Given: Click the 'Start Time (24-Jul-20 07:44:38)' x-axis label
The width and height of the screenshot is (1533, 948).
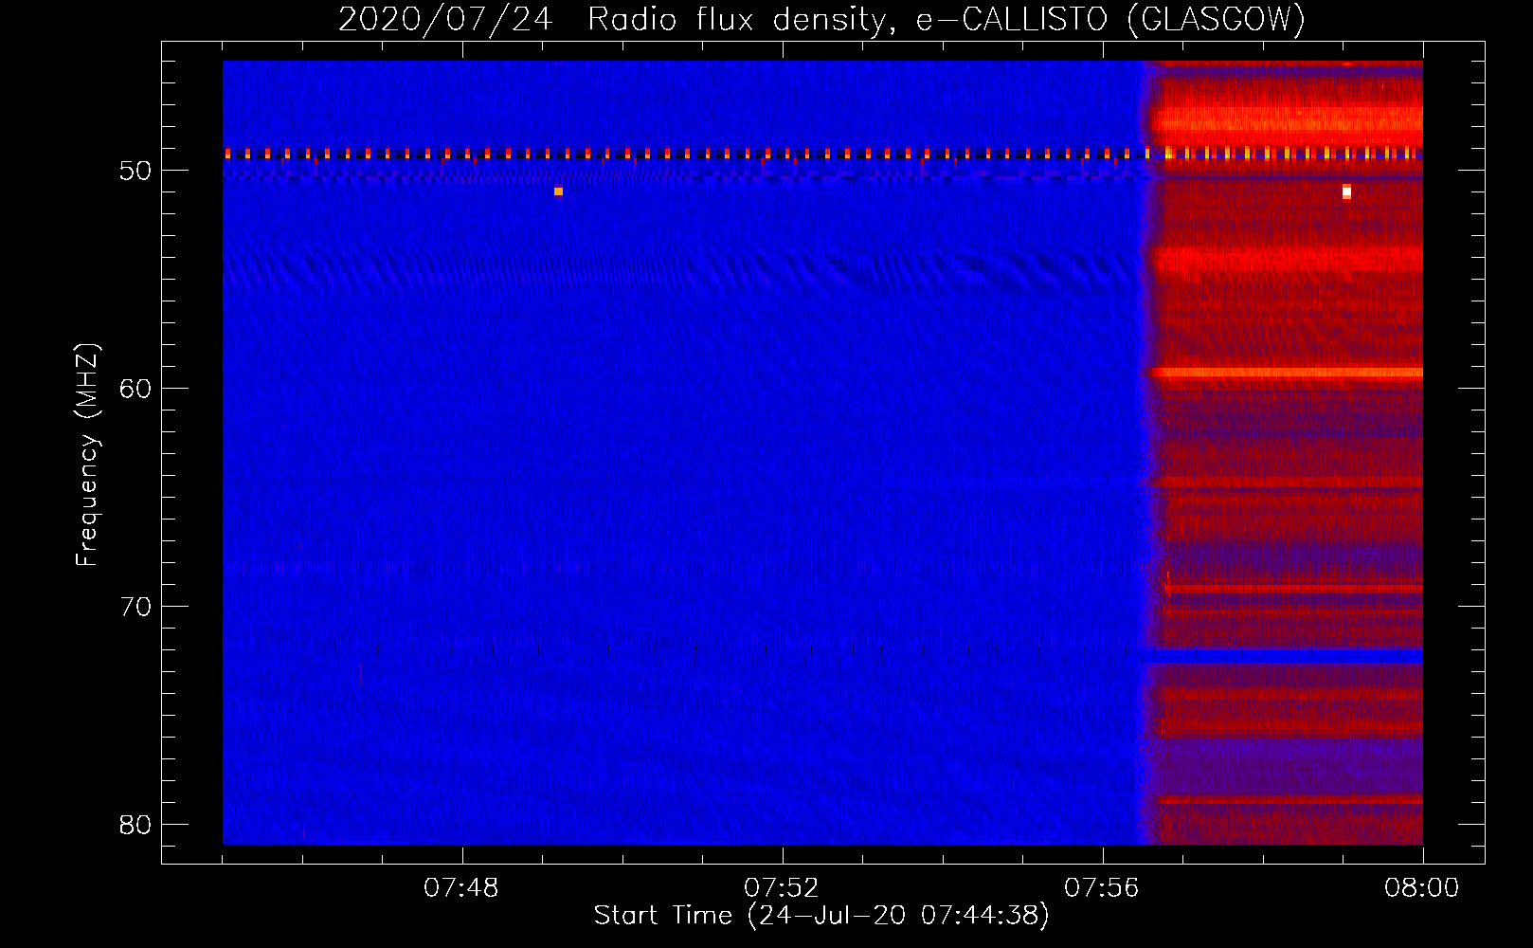Looking at the screenshot, I should click(x=821, y=916).
